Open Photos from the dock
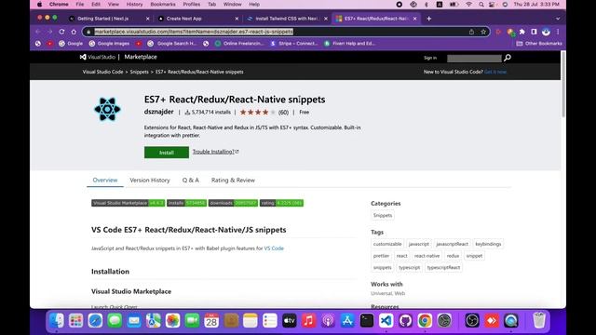 173,320
